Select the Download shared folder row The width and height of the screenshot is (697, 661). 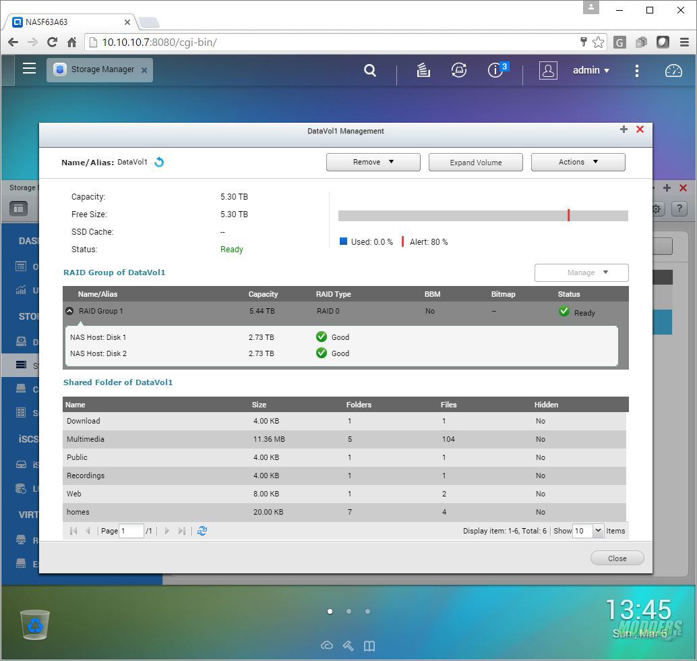tap(344, 421)
